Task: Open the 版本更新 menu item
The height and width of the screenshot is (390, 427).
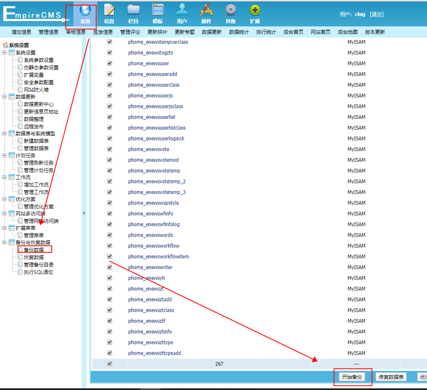Action: coord(375,32)
